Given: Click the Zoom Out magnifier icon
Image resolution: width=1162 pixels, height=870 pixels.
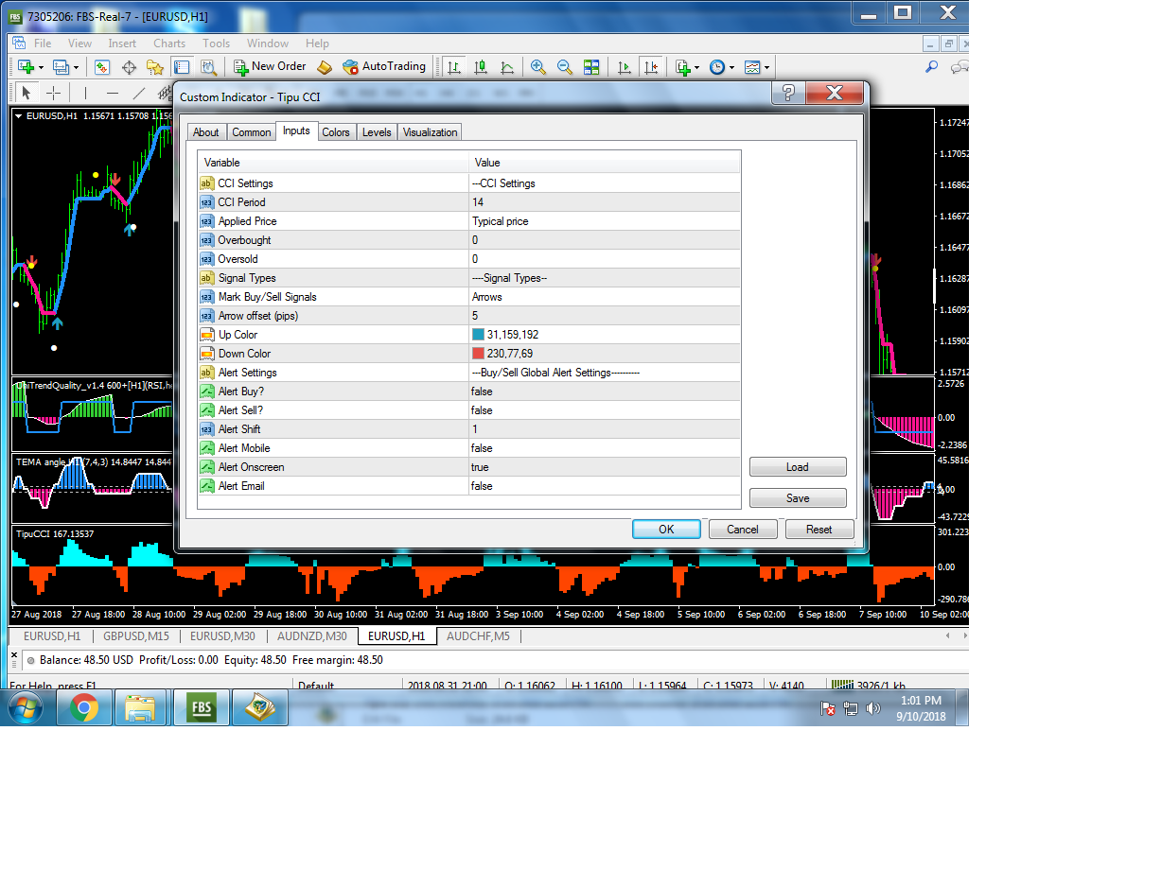Looking at the screenshot, I should click(565, 67).
